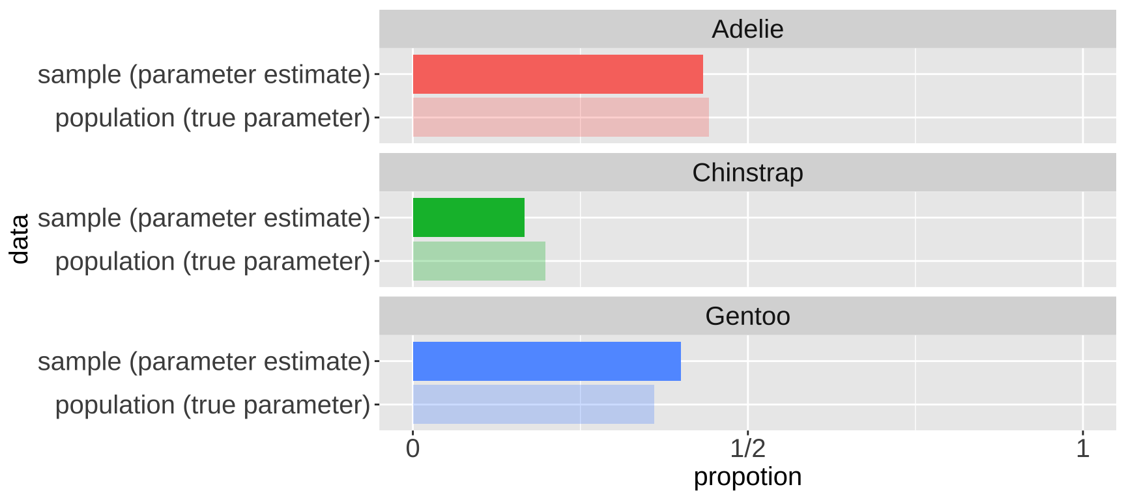Viewport: 1126px width, 500px height.
Task: Click the Gentoo facet header
Action: pyautogui.click(x=747, y=316)
